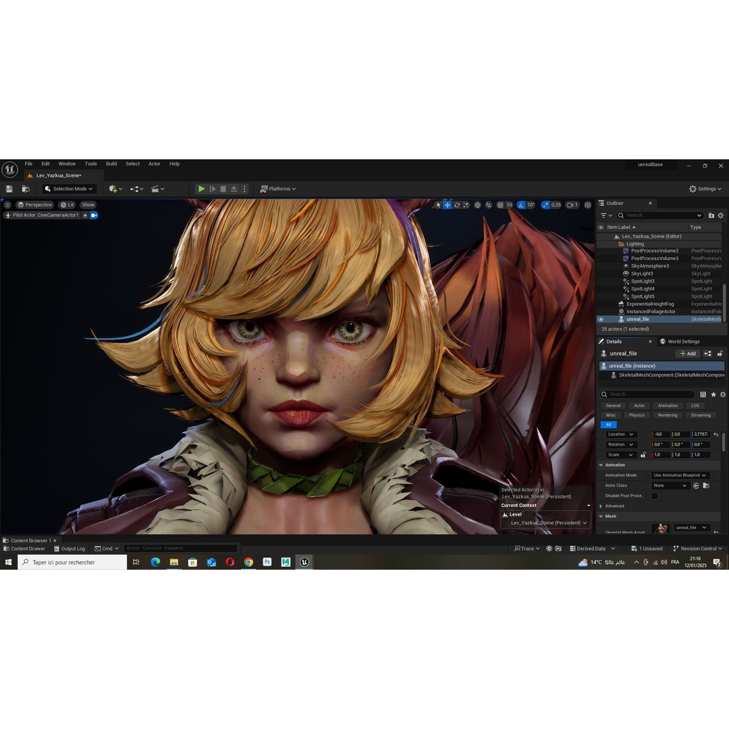Activate the Rotate gizmo tool
Screen dimensions: 729x729
coord(457,205)
